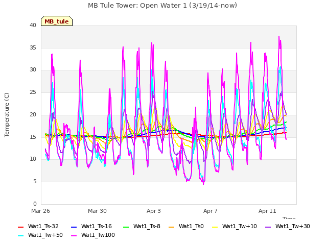Image resolution: width=327 pixels, height=245 pixels.
Task: Click the Time x-axis title
Action: tap(289, 218)
